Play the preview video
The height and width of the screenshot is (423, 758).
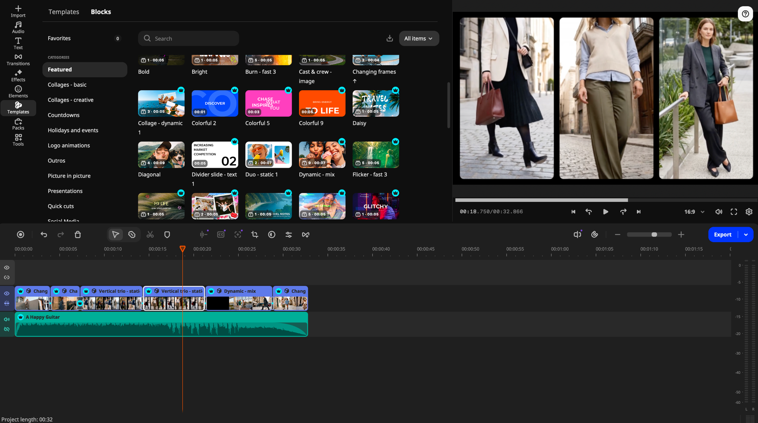606,212
